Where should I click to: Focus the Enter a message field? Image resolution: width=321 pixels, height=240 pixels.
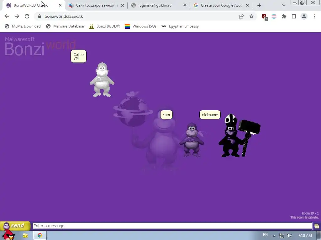172,226
